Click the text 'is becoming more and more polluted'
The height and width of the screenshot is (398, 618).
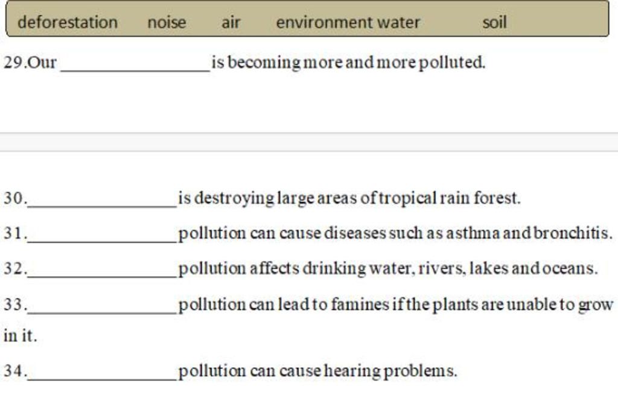point(348,63)
